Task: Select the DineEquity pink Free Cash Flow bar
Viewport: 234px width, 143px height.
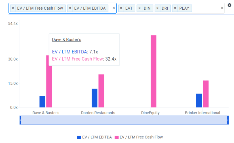Action: [153, 71]
